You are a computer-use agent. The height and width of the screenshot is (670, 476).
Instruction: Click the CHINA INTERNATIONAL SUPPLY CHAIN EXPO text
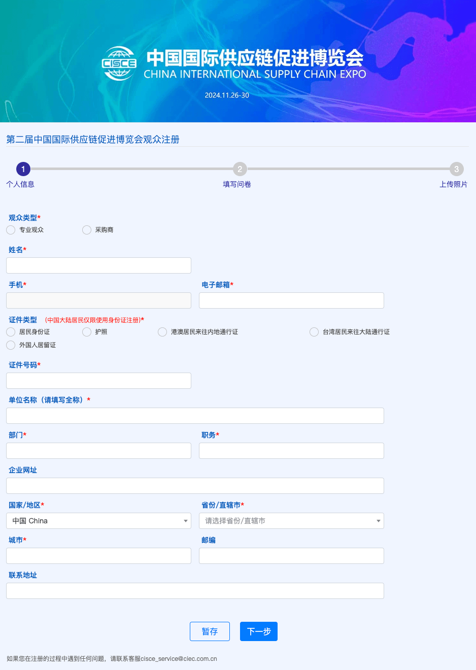(255, 74)
